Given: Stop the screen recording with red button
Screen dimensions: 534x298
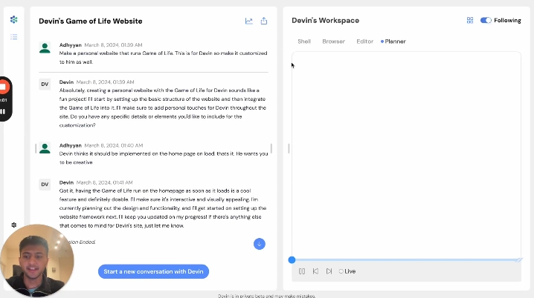Looking at the screenshot, I should 3,85.
